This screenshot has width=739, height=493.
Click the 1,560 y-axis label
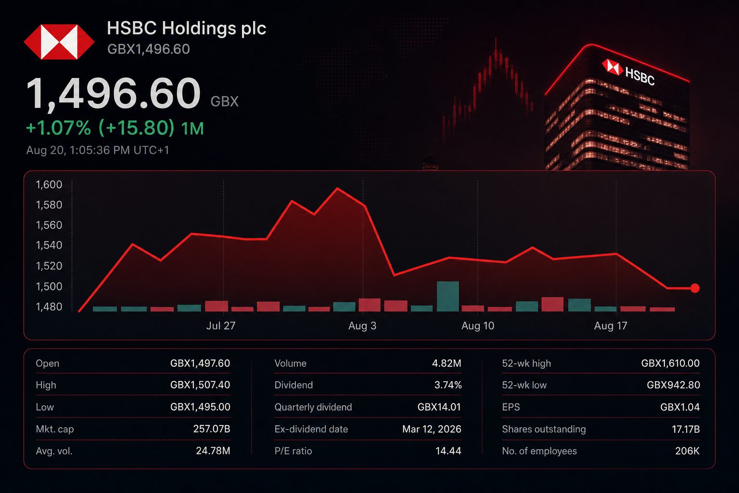click(x=49, y=225)
